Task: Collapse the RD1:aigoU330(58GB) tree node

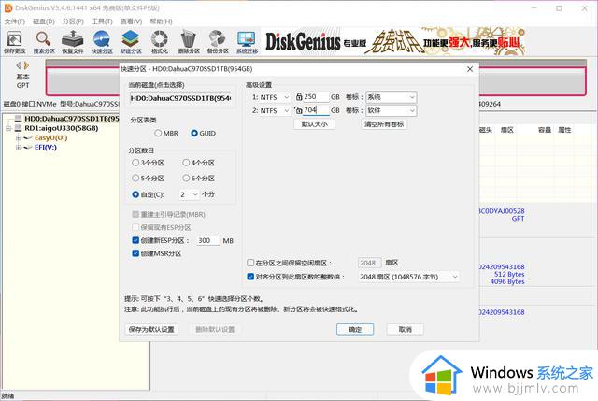Action: (8, 129)
